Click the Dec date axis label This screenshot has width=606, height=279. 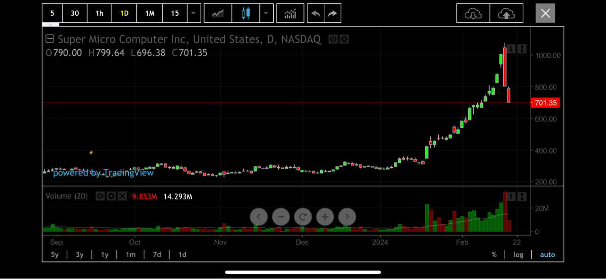[x=302, y=242]
